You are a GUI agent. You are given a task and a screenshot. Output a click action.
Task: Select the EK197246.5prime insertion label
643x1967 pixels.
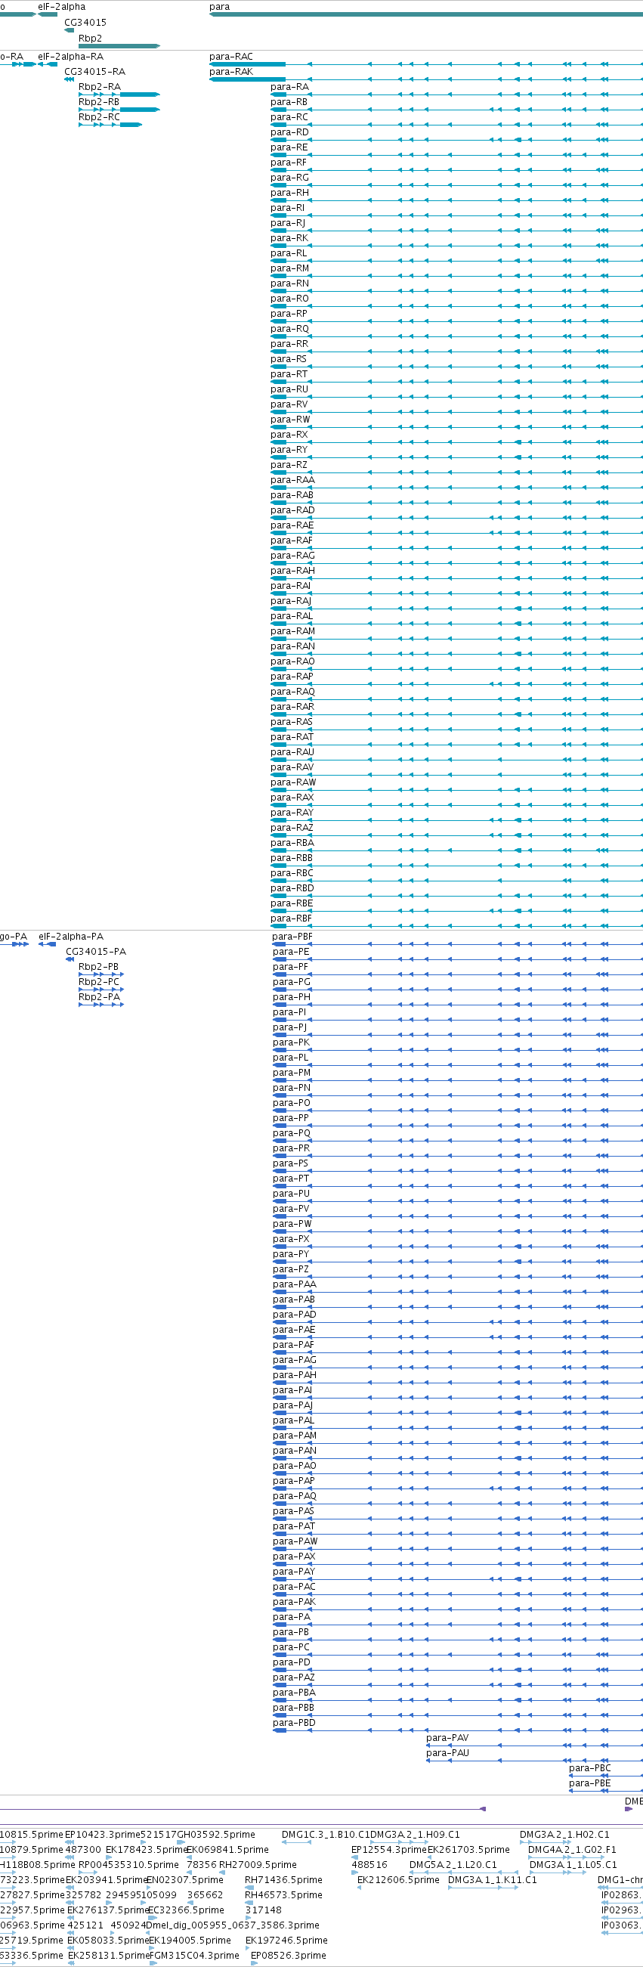(286, 1941)
